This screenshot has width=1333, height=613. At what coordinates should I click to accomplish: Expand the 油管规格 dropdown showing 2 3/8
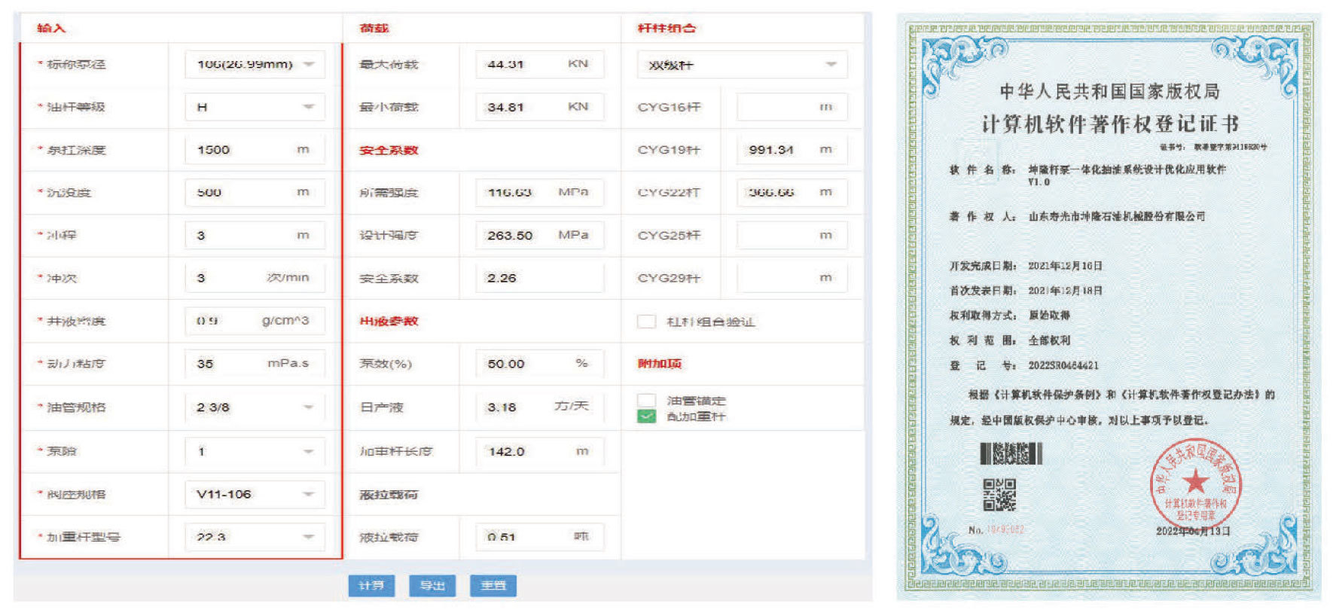tap(255, 407)
